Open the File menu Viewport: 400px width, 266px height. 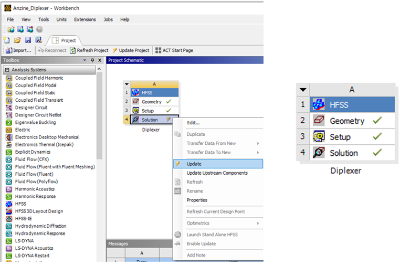click(10, 19)
